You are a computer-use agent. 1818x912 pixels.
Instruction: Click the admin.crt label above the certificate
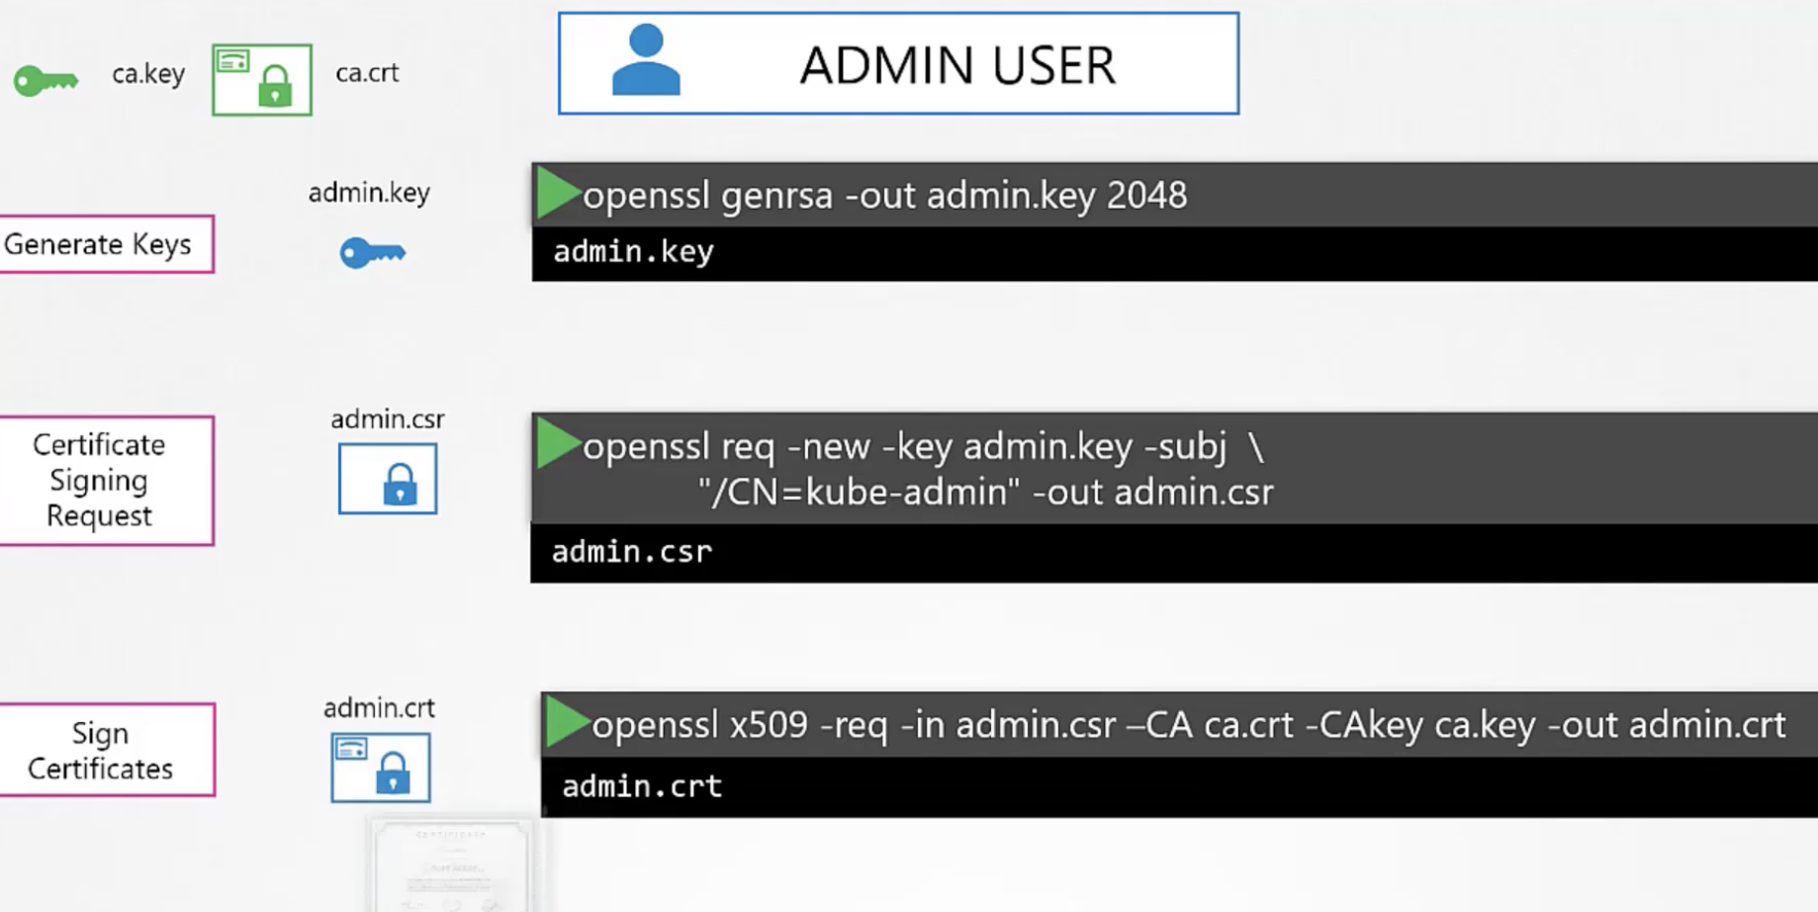379,708
